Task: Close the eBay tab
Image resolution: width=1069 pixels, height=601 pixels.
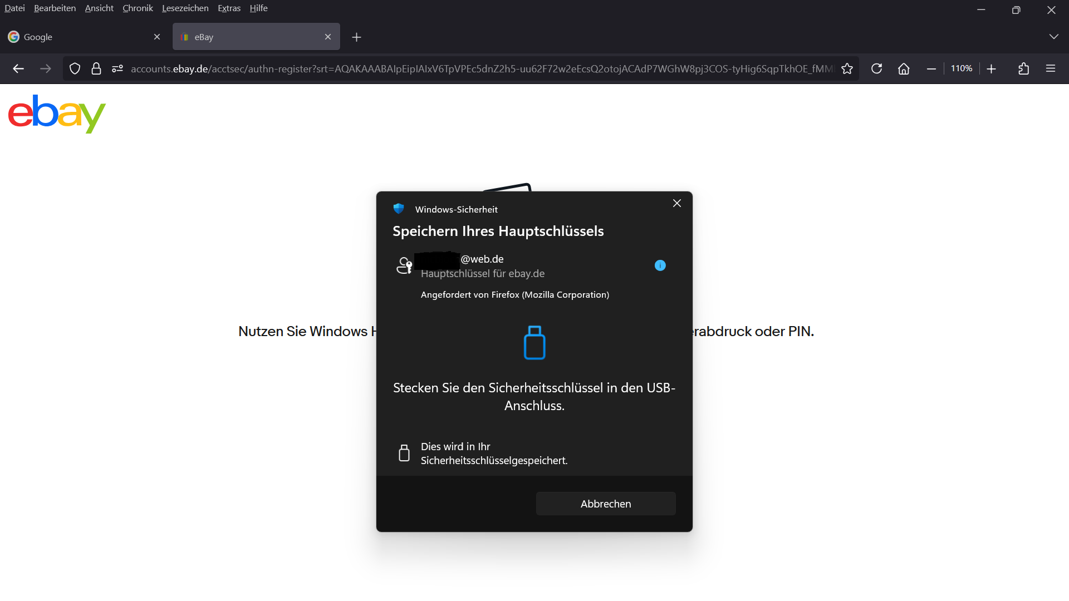Action: (x=328, y=37)
